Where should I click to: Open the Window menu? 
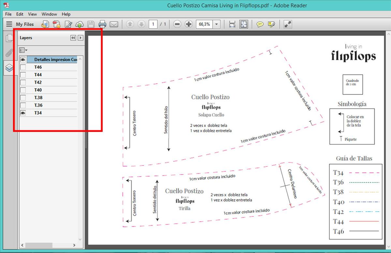click(49, 14)
